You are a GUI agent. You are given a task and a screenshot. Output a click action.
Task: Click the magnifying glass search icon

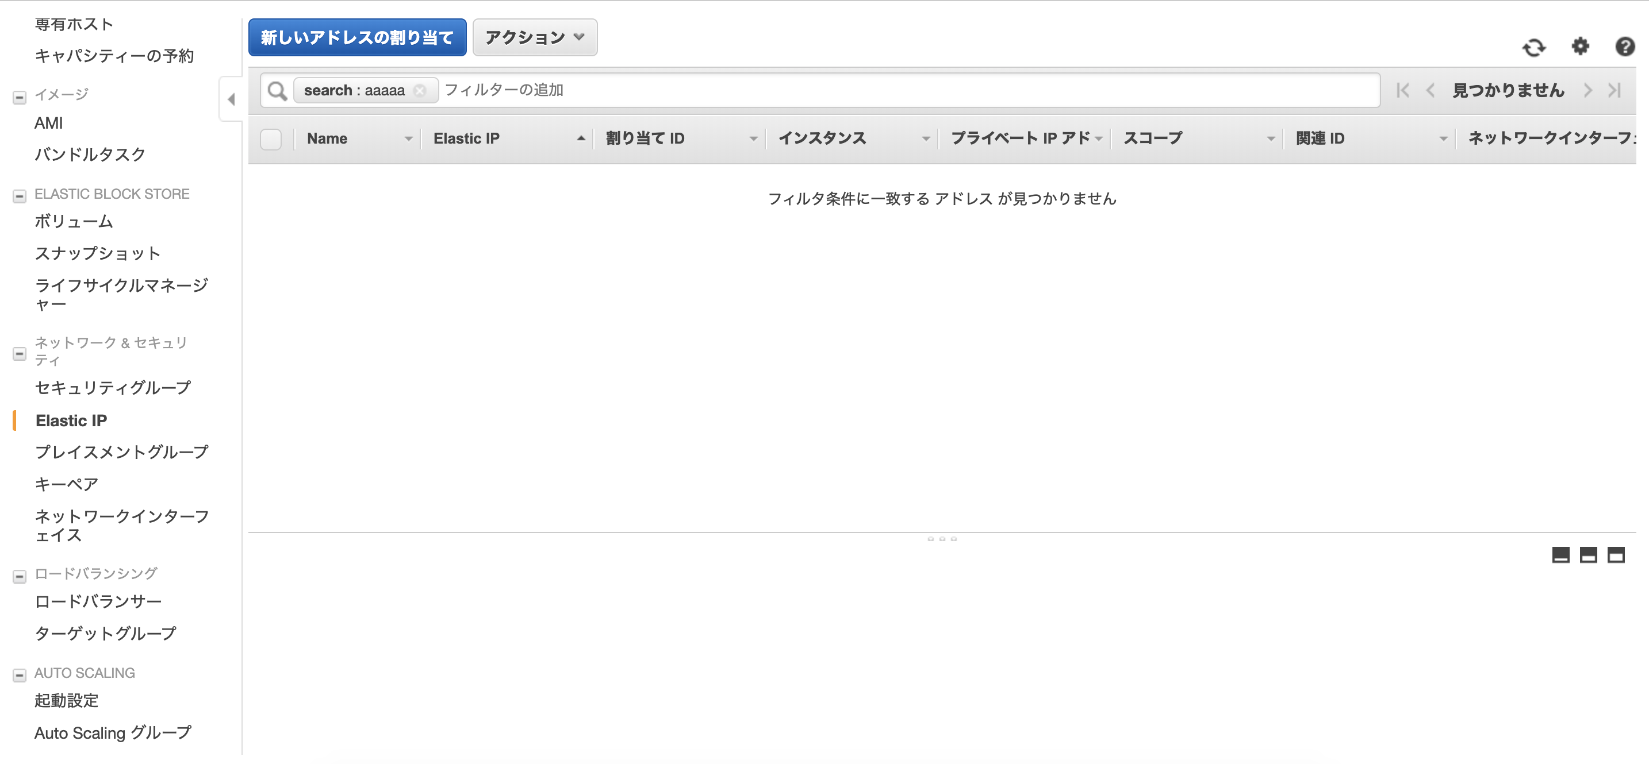tap(277, 91)
